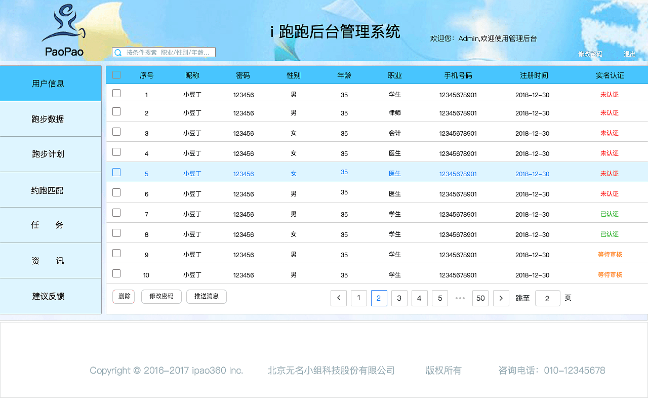This screenshot has height=405, width=648.
Task: Open the previous page arrow
Action: pos(339,298)
